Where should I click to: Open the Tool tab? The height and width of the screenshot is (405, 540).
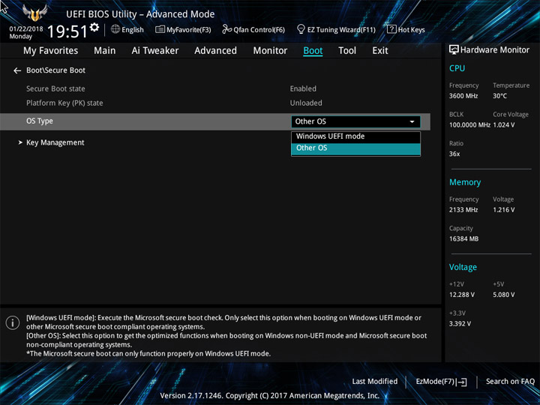pos(347,51)
